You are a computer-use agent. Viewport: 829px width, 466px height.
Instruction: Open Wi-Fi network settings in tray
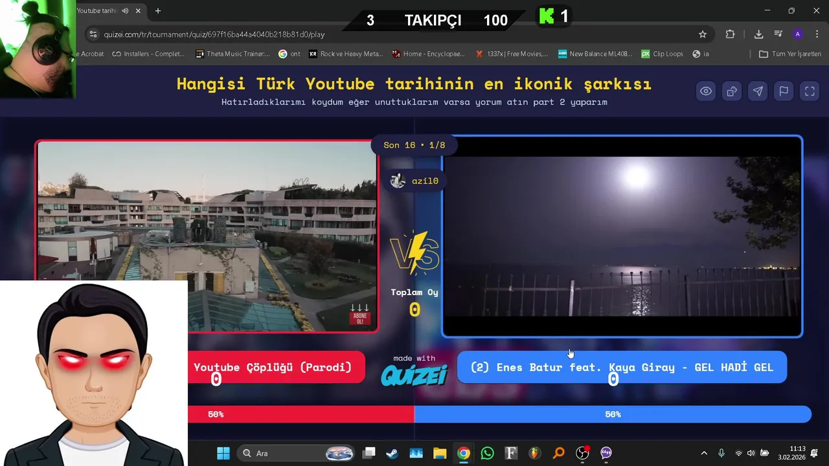(x=739, y=453)
